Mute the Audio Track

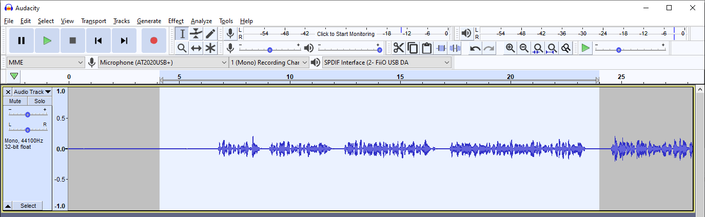pos(15,102)
